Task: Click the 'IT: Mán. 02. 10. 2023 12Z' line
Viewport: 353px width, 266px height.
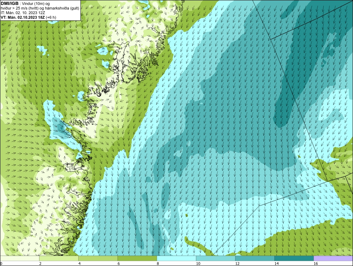Action: tap(23, 13)
